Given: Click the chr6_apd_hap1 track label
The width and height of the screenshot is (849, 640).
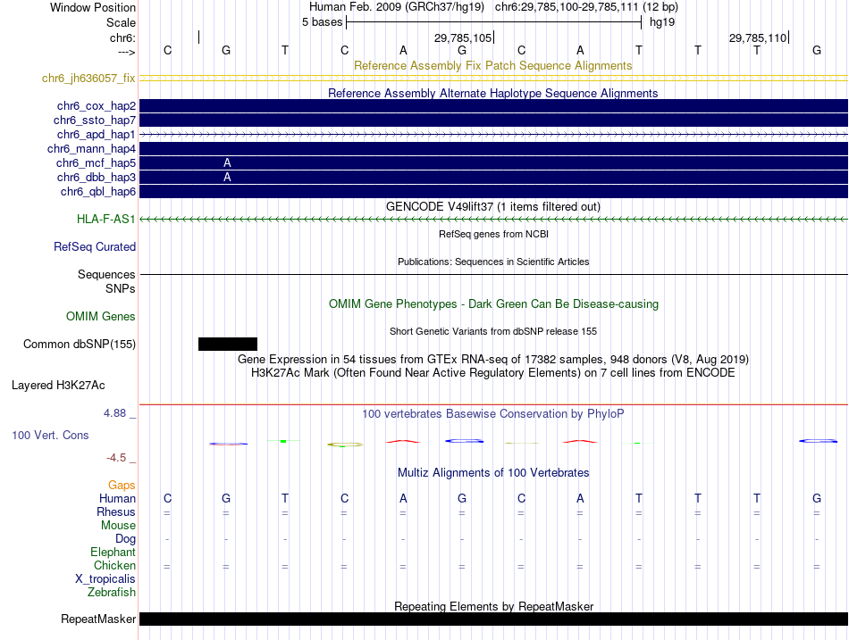Looking at the screenshot, I should (96, 134).
